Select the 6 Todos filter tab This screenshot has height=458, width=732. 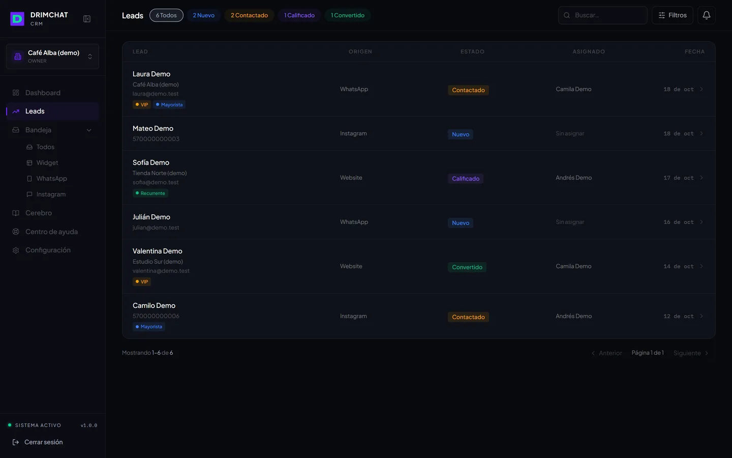[166, 15]
